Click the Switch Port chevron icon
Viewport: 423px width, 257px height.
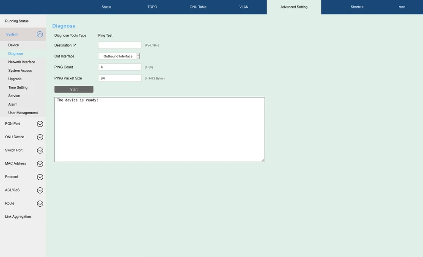[40, 150]
